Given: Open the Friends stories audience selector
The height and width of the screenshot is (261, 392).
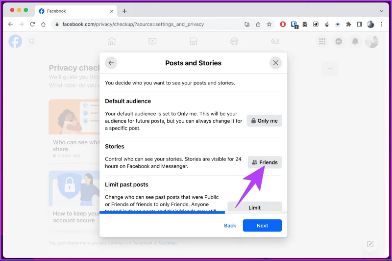Looking at the screenshot, I should [265, 162].
